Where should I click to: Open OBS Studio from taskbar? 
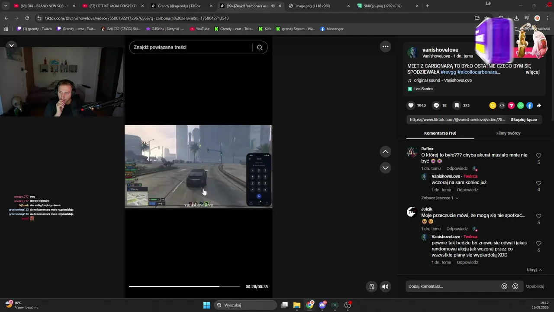tap(348, 305)
